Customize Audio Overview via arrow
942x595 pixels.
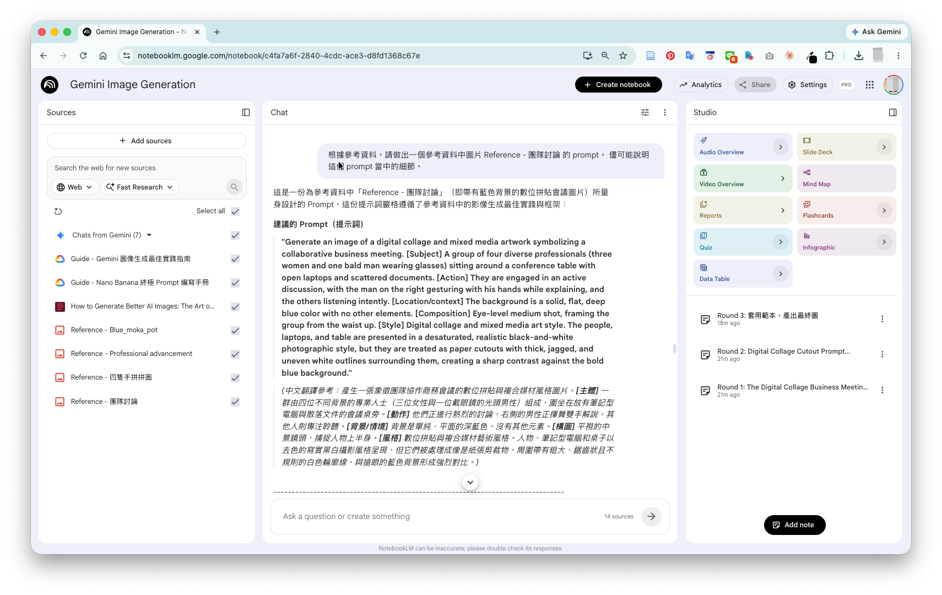pos(781,147)
